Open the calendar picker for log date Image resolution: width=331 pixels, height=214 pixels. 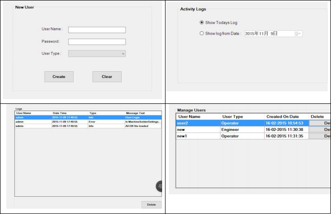pos(298,34)
